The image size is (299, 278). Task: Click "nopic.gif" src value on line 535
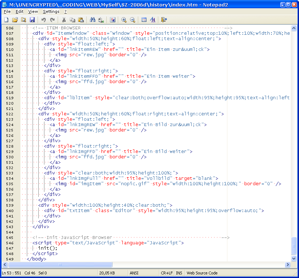134,184
